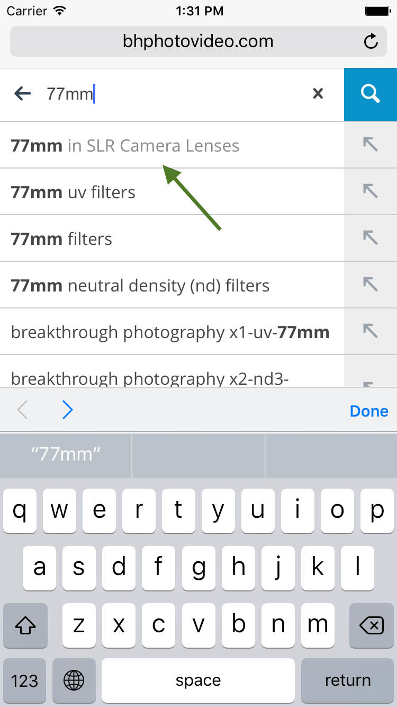Tap the blue search magnifier button
397x707 pixels.
coord(371,94)
